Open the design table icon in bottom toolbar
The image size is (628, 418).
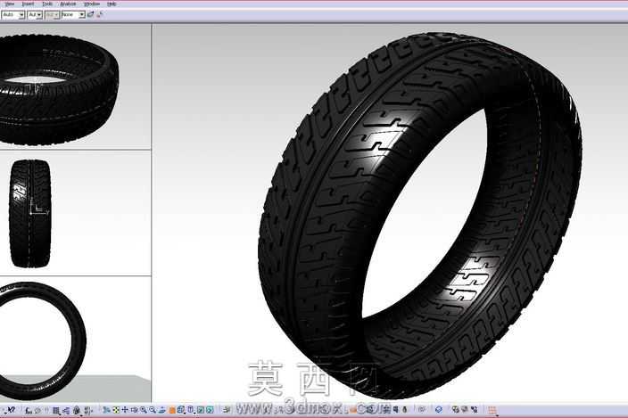[56, 410]
